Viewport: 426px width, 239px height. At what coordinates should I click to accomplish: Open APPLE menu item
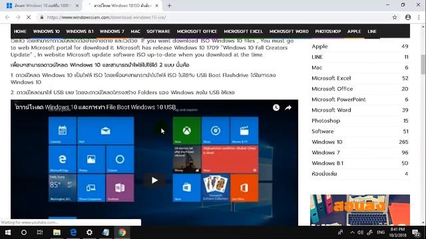click(x=354, y=31)
